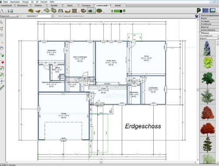Open the green leaf P plant icon
The image size is (219, 166).
click(199, 11)
